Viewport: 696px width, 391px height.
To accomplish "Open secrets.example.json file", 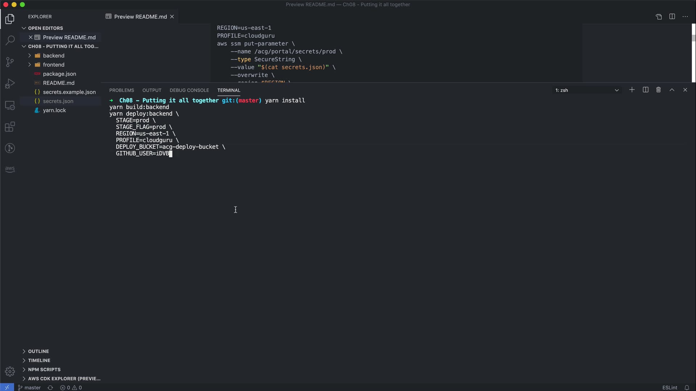I will point(69,92).
